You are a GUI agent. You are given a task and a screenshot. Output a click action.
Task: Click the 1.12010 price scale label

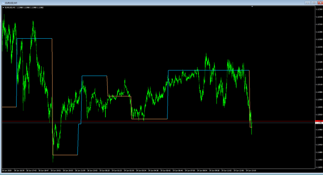[319, 115]
